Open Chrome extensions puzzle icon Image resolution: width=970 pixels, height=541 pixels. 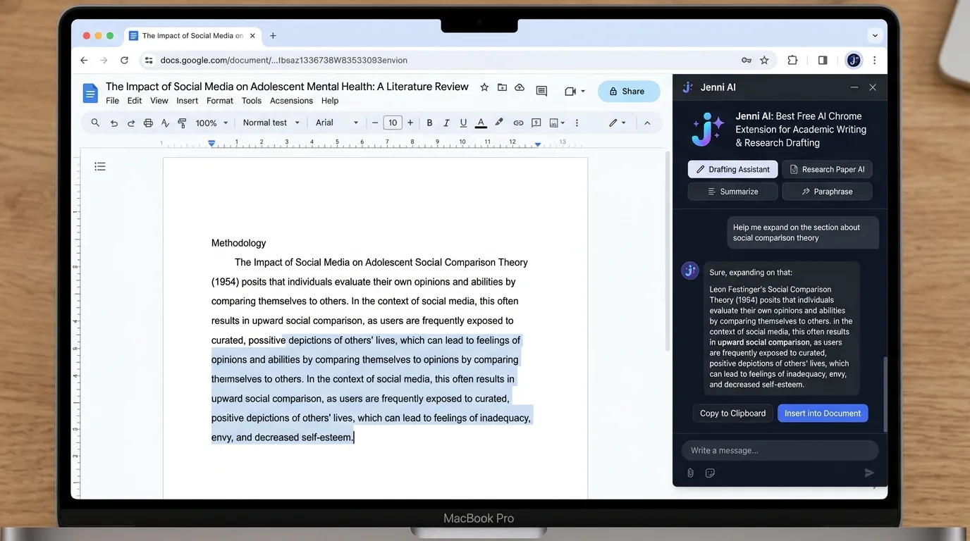792,61
